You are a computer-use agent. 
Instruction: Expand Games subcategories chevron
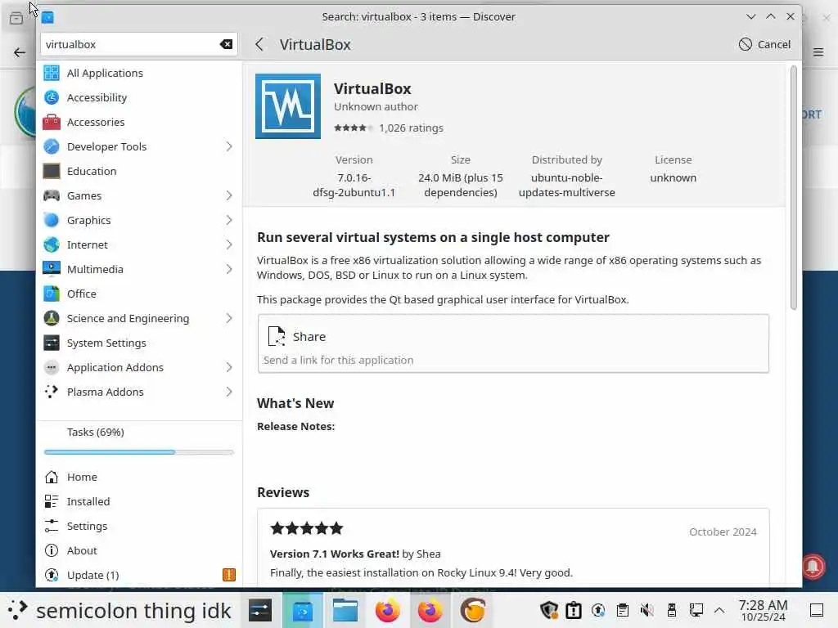click(229, 196)
